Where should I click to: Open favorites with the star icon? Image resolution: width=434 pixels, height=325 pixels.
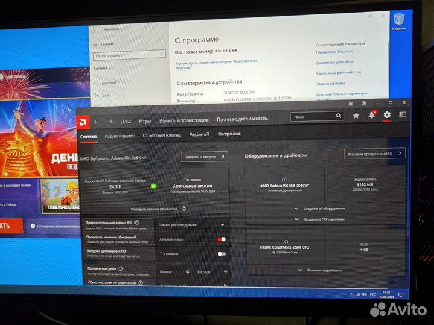pos(356,115)
